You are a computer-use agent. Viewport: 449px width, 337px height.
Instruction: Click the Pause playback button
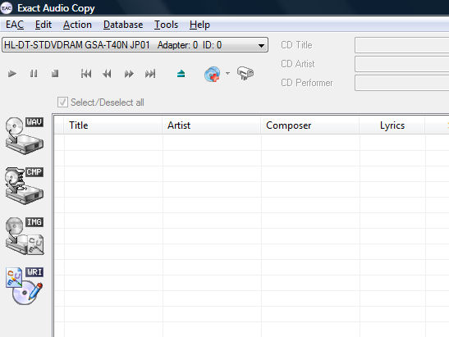click(34, 74)
